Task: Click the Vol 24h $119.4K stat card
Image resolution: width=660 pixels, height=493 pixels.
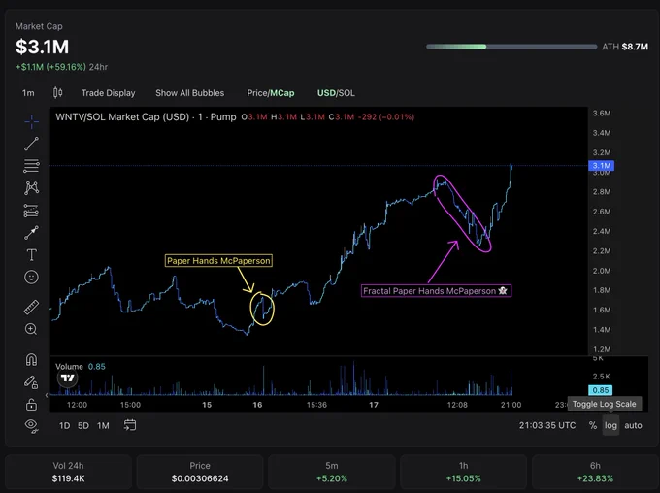Action: [68, 472]
